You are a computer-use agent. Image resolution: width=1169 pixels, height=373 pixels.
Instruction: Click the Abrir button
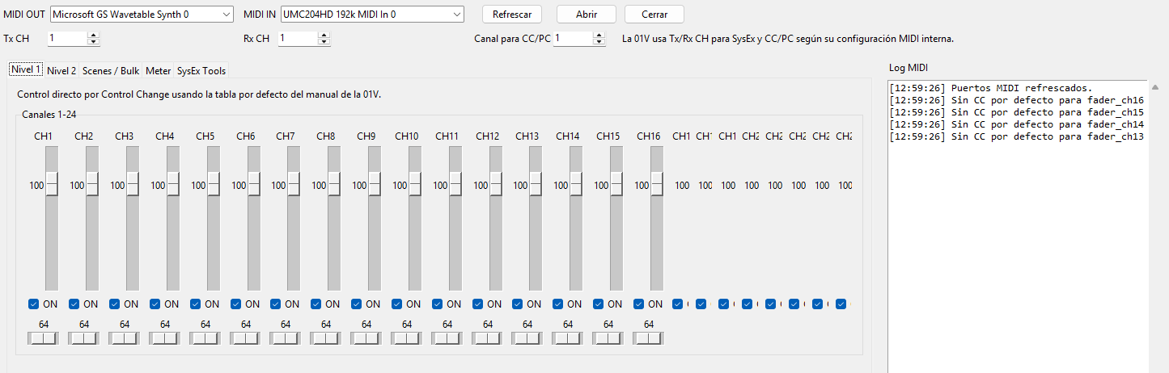click(587, 15)
